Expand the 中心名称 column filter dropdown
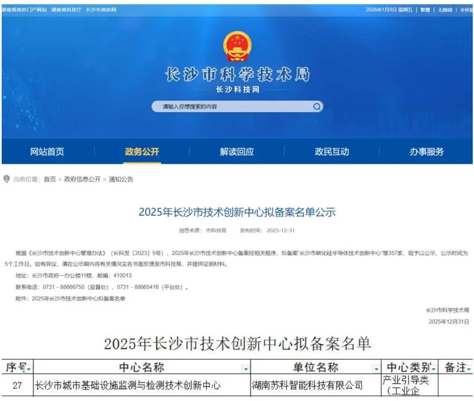The width and height of the screenshot is (474, 401). click(x=246, y=369)
